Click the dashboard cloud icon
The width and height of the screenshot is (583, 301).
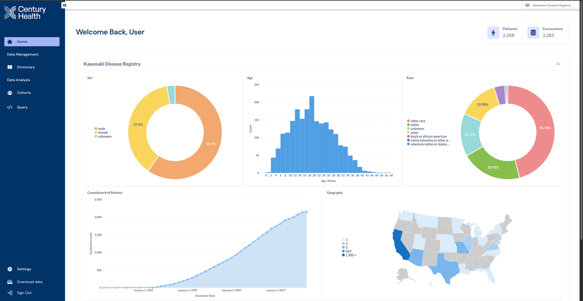click(558, 64)
